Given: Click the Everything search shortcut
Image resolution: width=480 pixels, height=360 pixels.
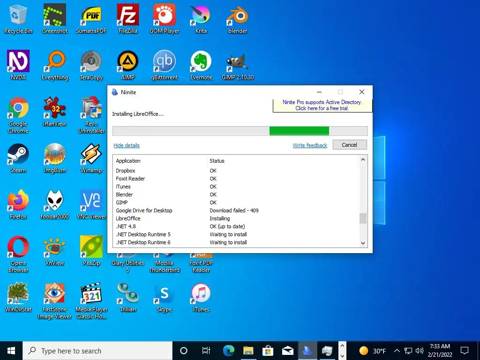Looking at the screenshot, I should [x=55, y=65].
